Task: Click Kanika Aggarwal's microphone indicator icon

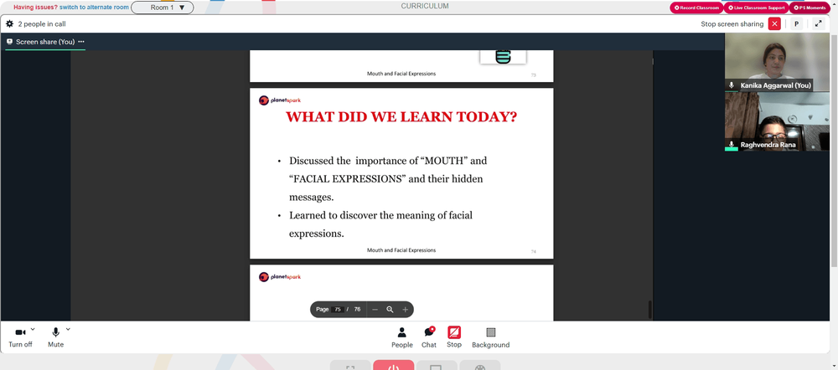Action: click(x=732, y=85)
